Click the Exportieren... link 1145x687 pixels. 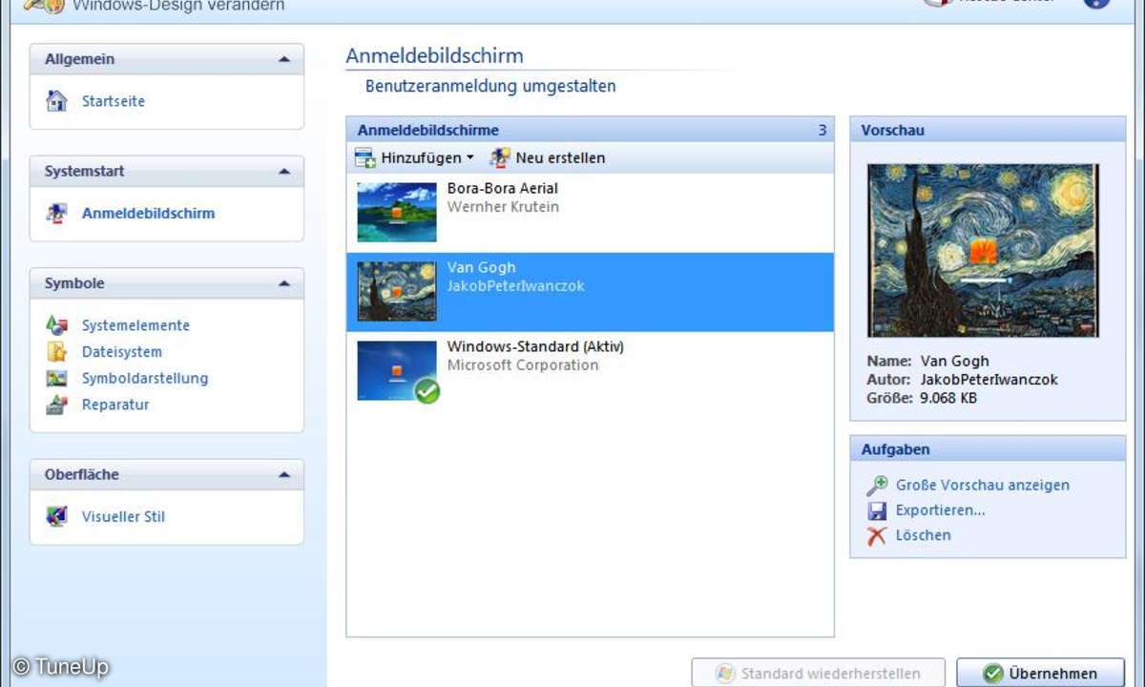941,510
